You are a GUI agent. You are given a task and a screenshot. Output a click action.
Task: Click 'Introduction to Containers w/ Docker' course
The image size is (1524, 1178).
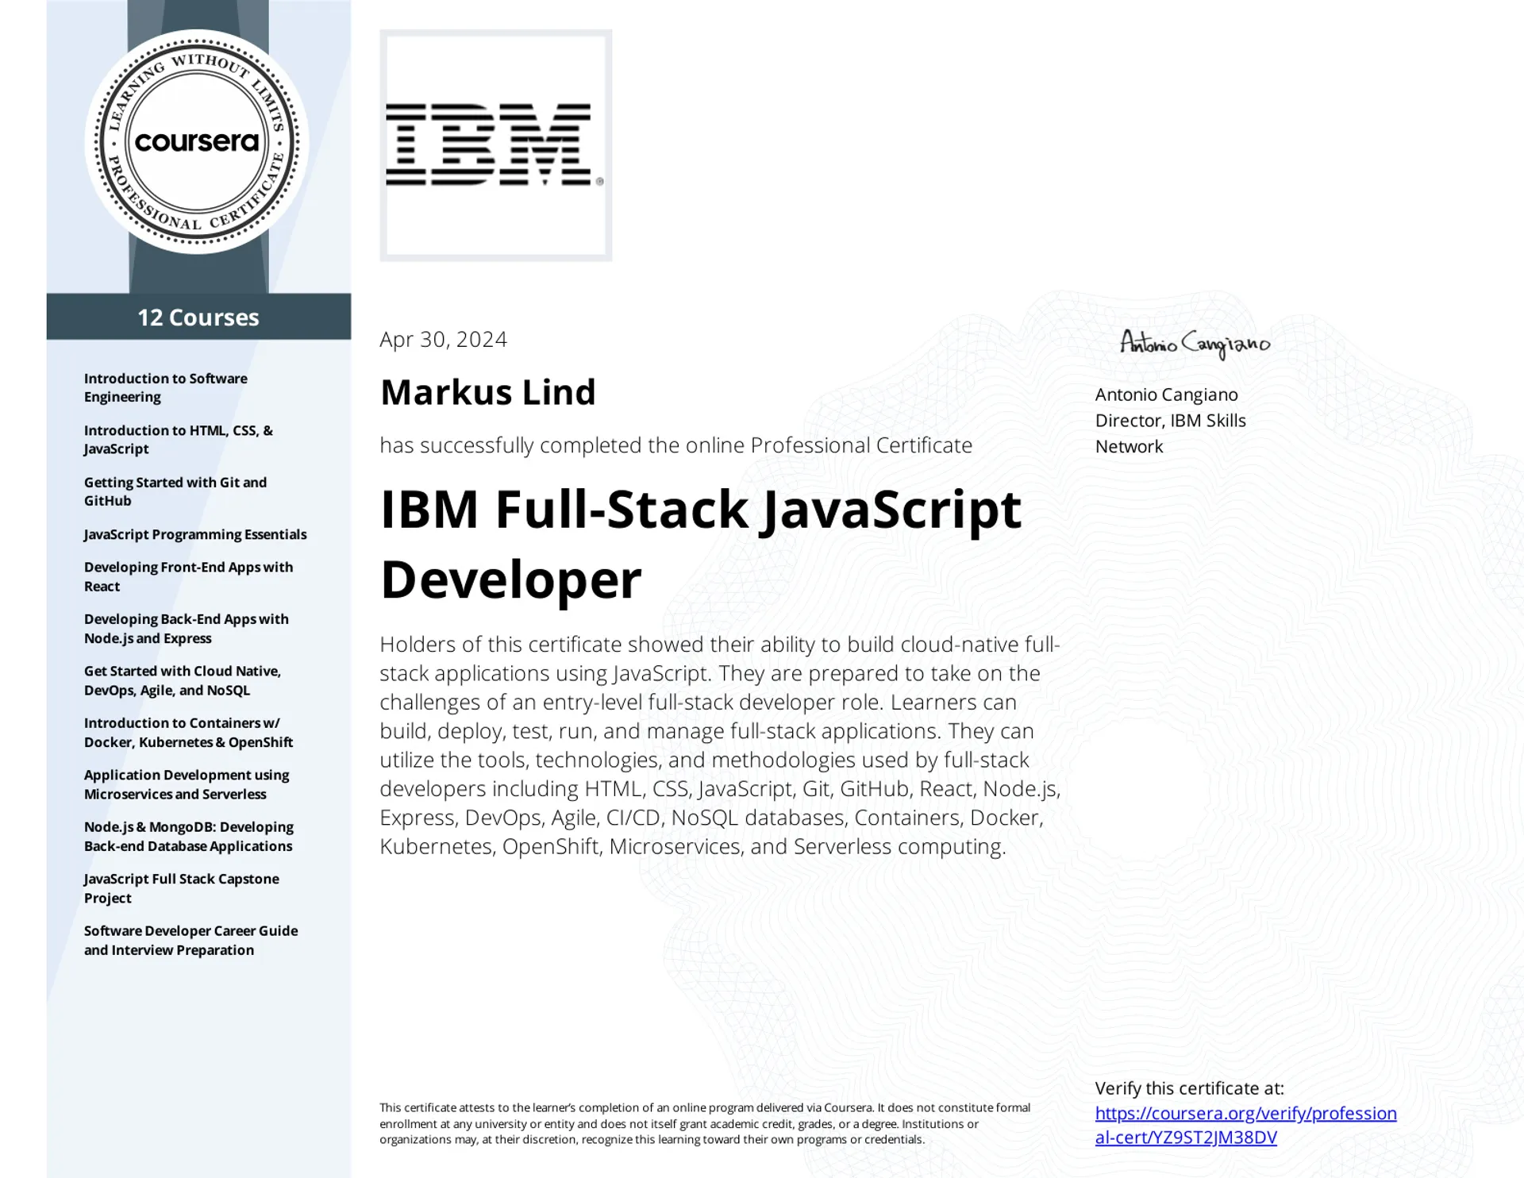pos(188,733)
